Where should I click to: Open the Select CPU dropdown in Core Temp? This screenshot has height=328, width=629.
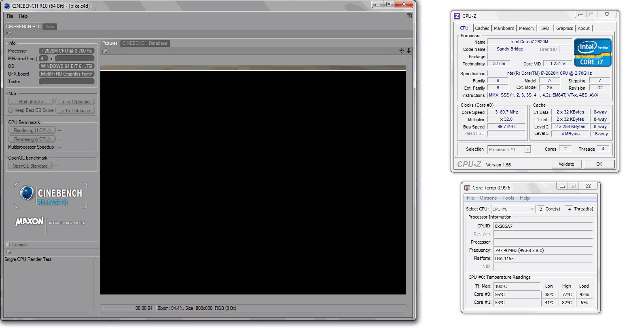point(513,209)
